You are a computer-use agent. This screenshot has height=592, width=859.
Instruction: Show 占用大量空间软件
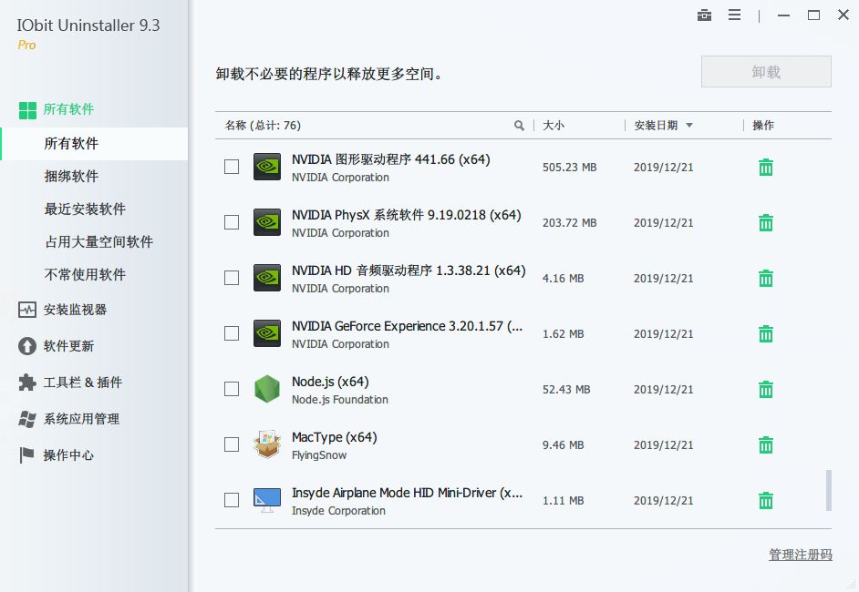(98, 242)
